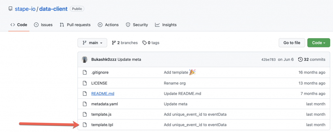This screenshot has height=132, width=333.
Task: Click the branch icon beside 2 branches
Action: coord(114,43)
